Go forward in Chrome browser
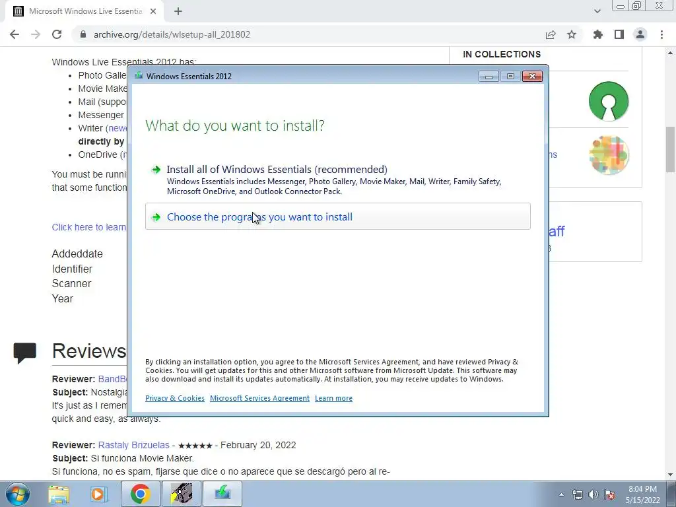This screenshot has height=507, width=676. click(x=36, y=34)
